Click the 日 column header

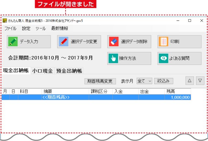[14, 92]
